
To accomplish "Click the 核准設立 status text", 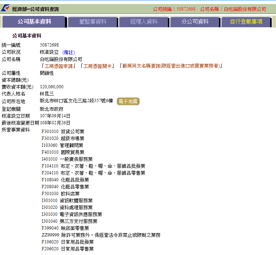I will 49,52.
